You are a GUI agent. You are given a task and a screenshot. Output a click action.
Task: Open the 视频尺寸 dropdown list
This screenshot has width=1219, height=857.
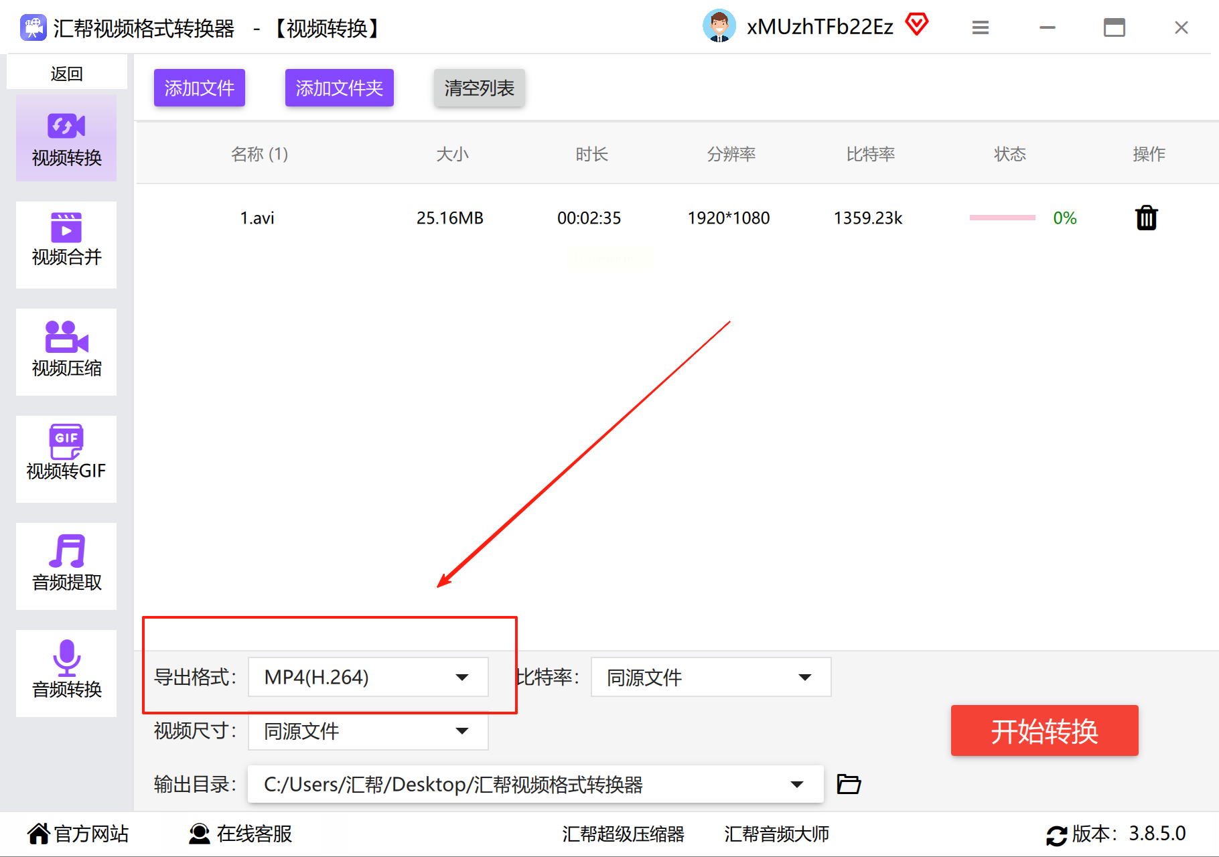[368, 730]
